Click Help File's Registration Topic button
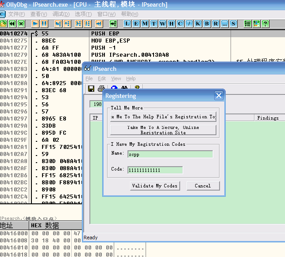Viewport: 285px width, 257px height. pyautogui.click(x=163, y=117)
